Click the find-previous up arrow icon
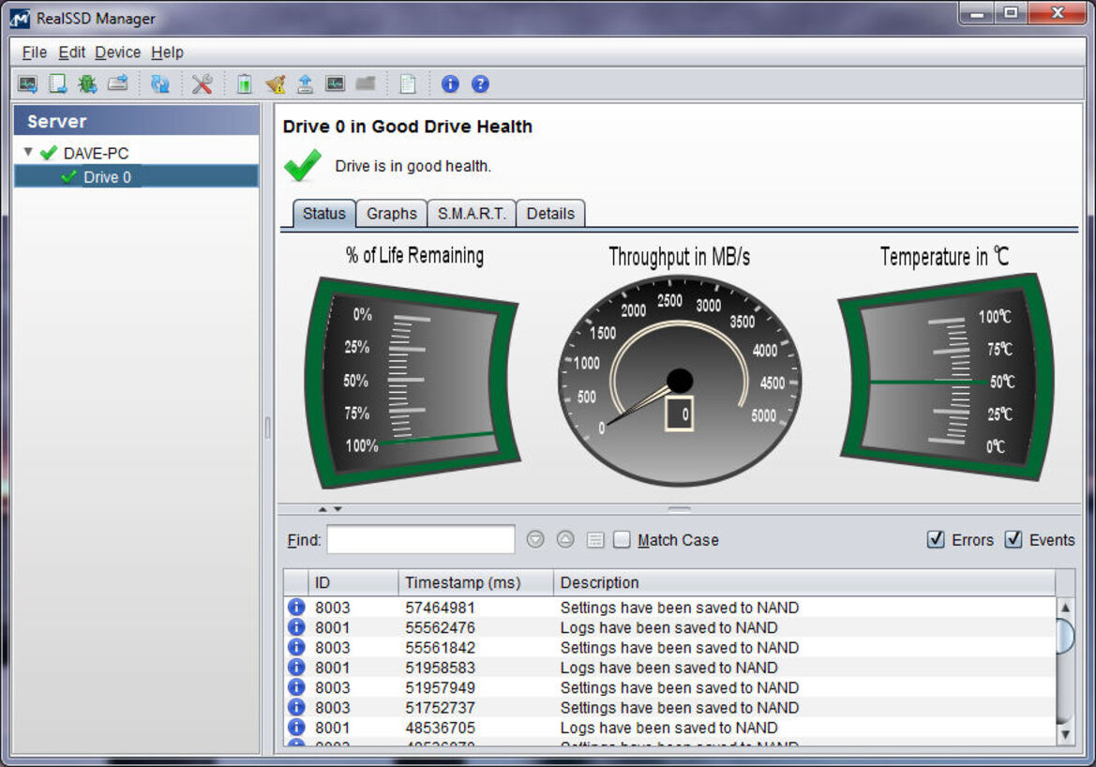Image resolution: width=1096 pixels, height=767 pixels. click(x=565, y=540)
